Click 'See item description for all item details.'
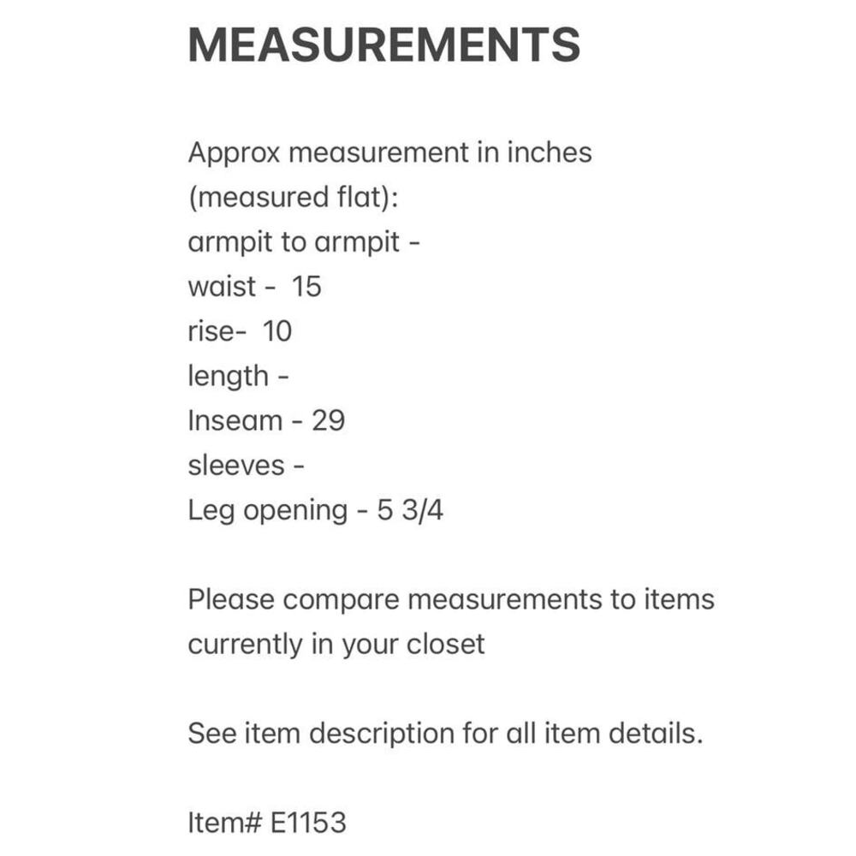 pos(445,734)
